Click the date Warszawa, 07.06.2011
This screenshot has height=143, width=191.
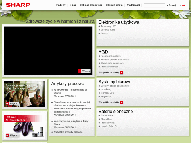pyautogui.click(x=65, y=96)
